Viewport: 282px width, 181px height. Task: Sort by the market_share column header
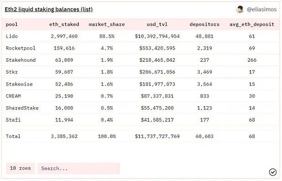pyautogui.click(x=107, y=24)
